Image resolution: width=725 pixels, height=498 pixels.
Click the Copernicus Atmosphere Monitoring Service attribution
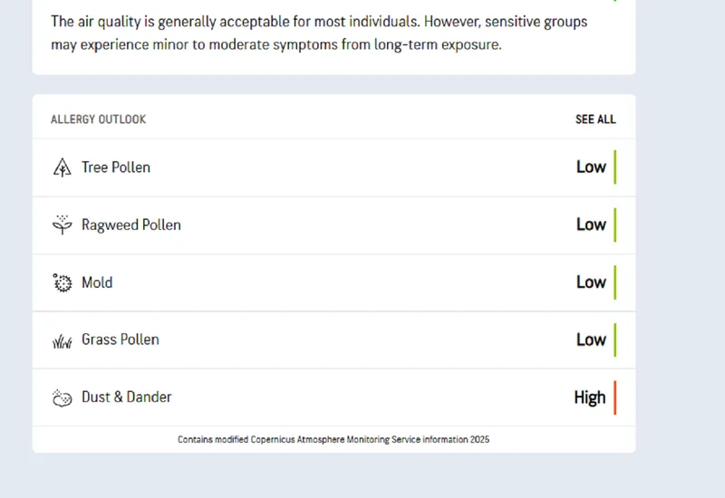pyautogui.click(x=333, y=439)
